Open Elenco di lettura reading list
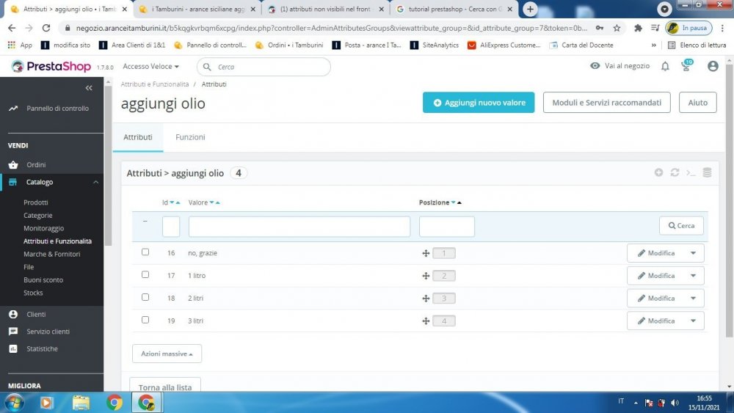 pos(697,45)
